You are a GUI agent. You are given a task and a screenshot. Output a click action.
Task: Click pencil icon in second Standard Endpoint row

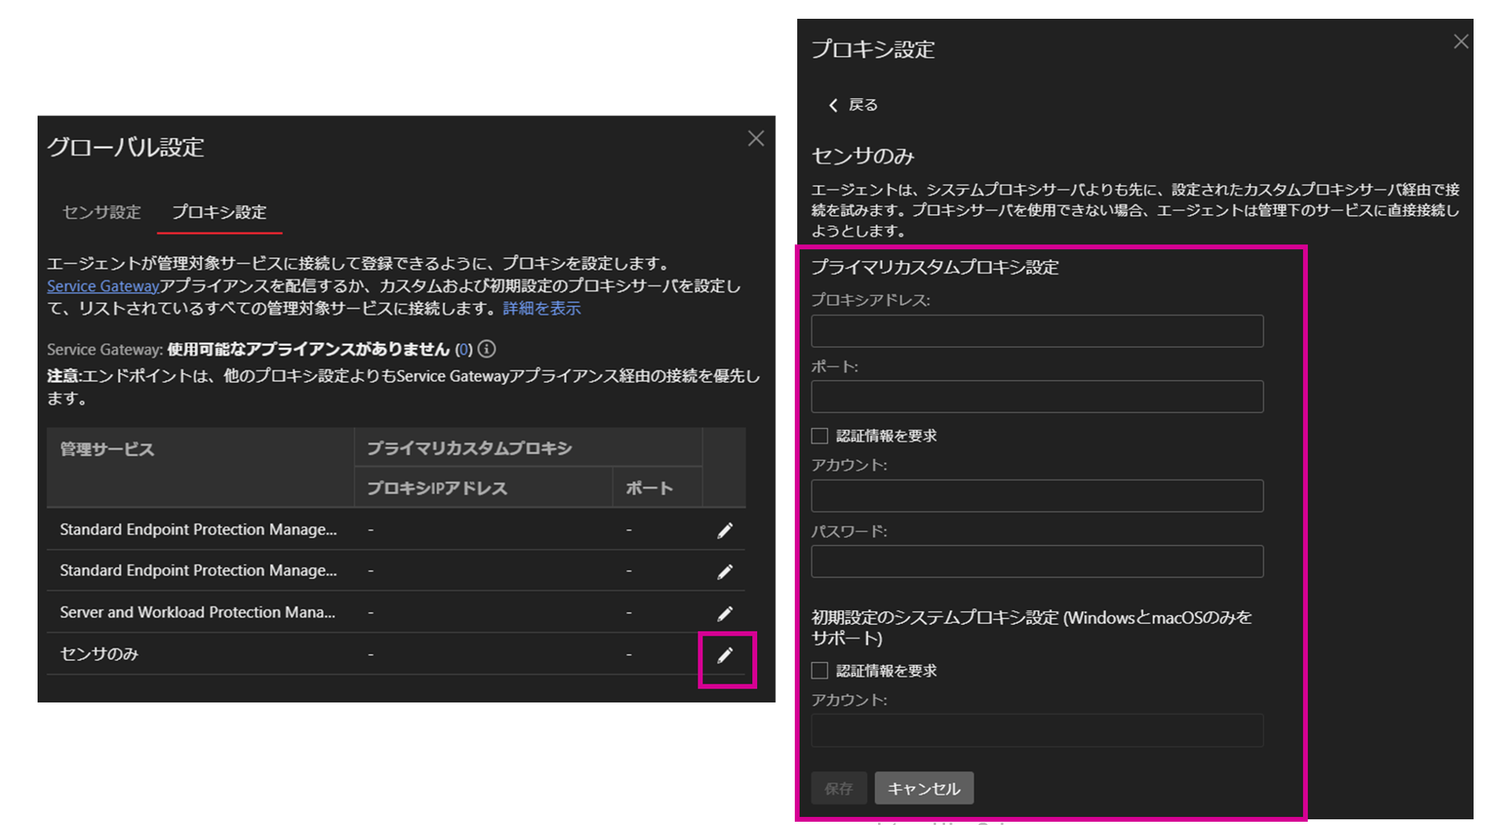pos(725,572)
